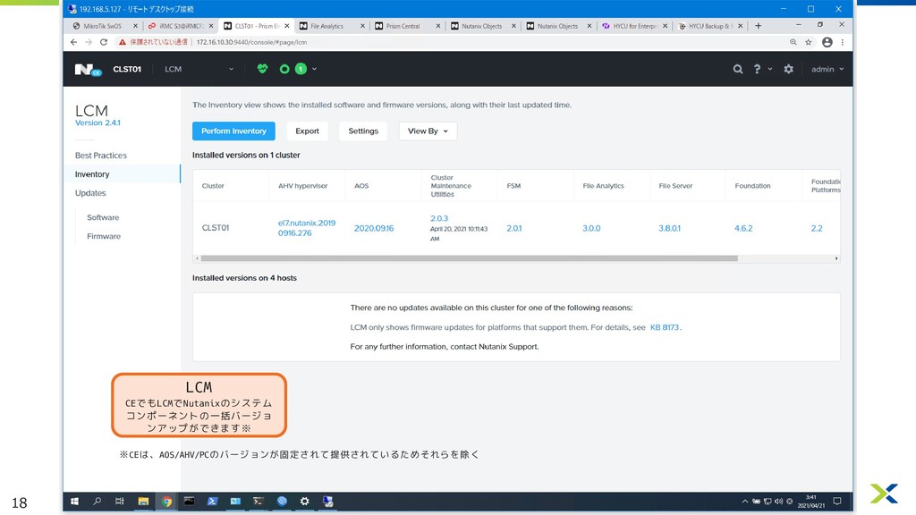Image resolution: width=916 pixels, height=515 pixels.
Task: Open the Prism search magnifier icon
Action: (738, 69)
